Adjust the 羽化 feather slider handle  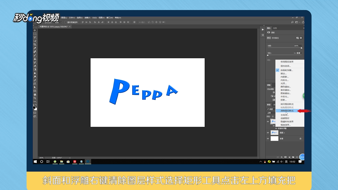tap(267, 55)
